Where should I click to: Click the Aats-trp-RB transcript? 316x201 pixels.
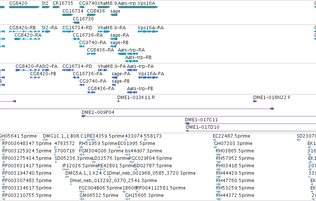131,61
